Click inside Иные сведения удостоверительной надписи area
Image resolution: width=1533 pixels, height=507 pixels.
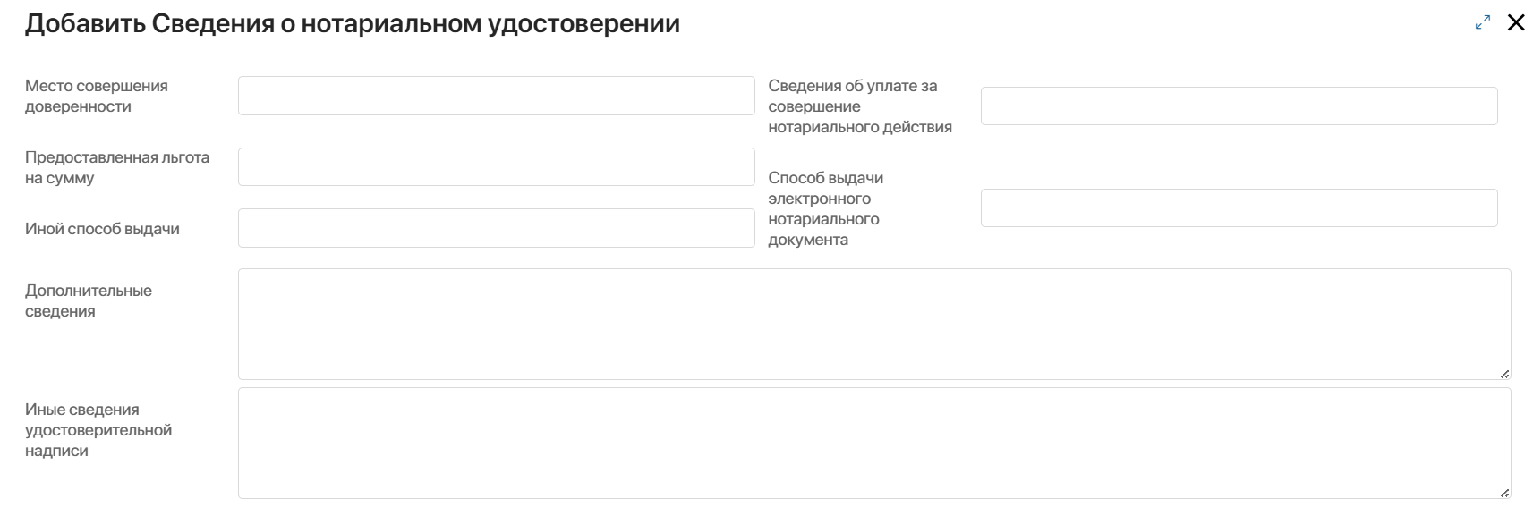coord(874,443)
